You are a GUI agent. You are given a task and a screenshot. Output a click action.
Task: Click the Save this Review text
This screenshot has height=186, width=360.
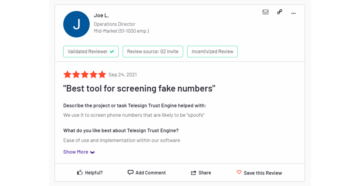tap(263, 173)
